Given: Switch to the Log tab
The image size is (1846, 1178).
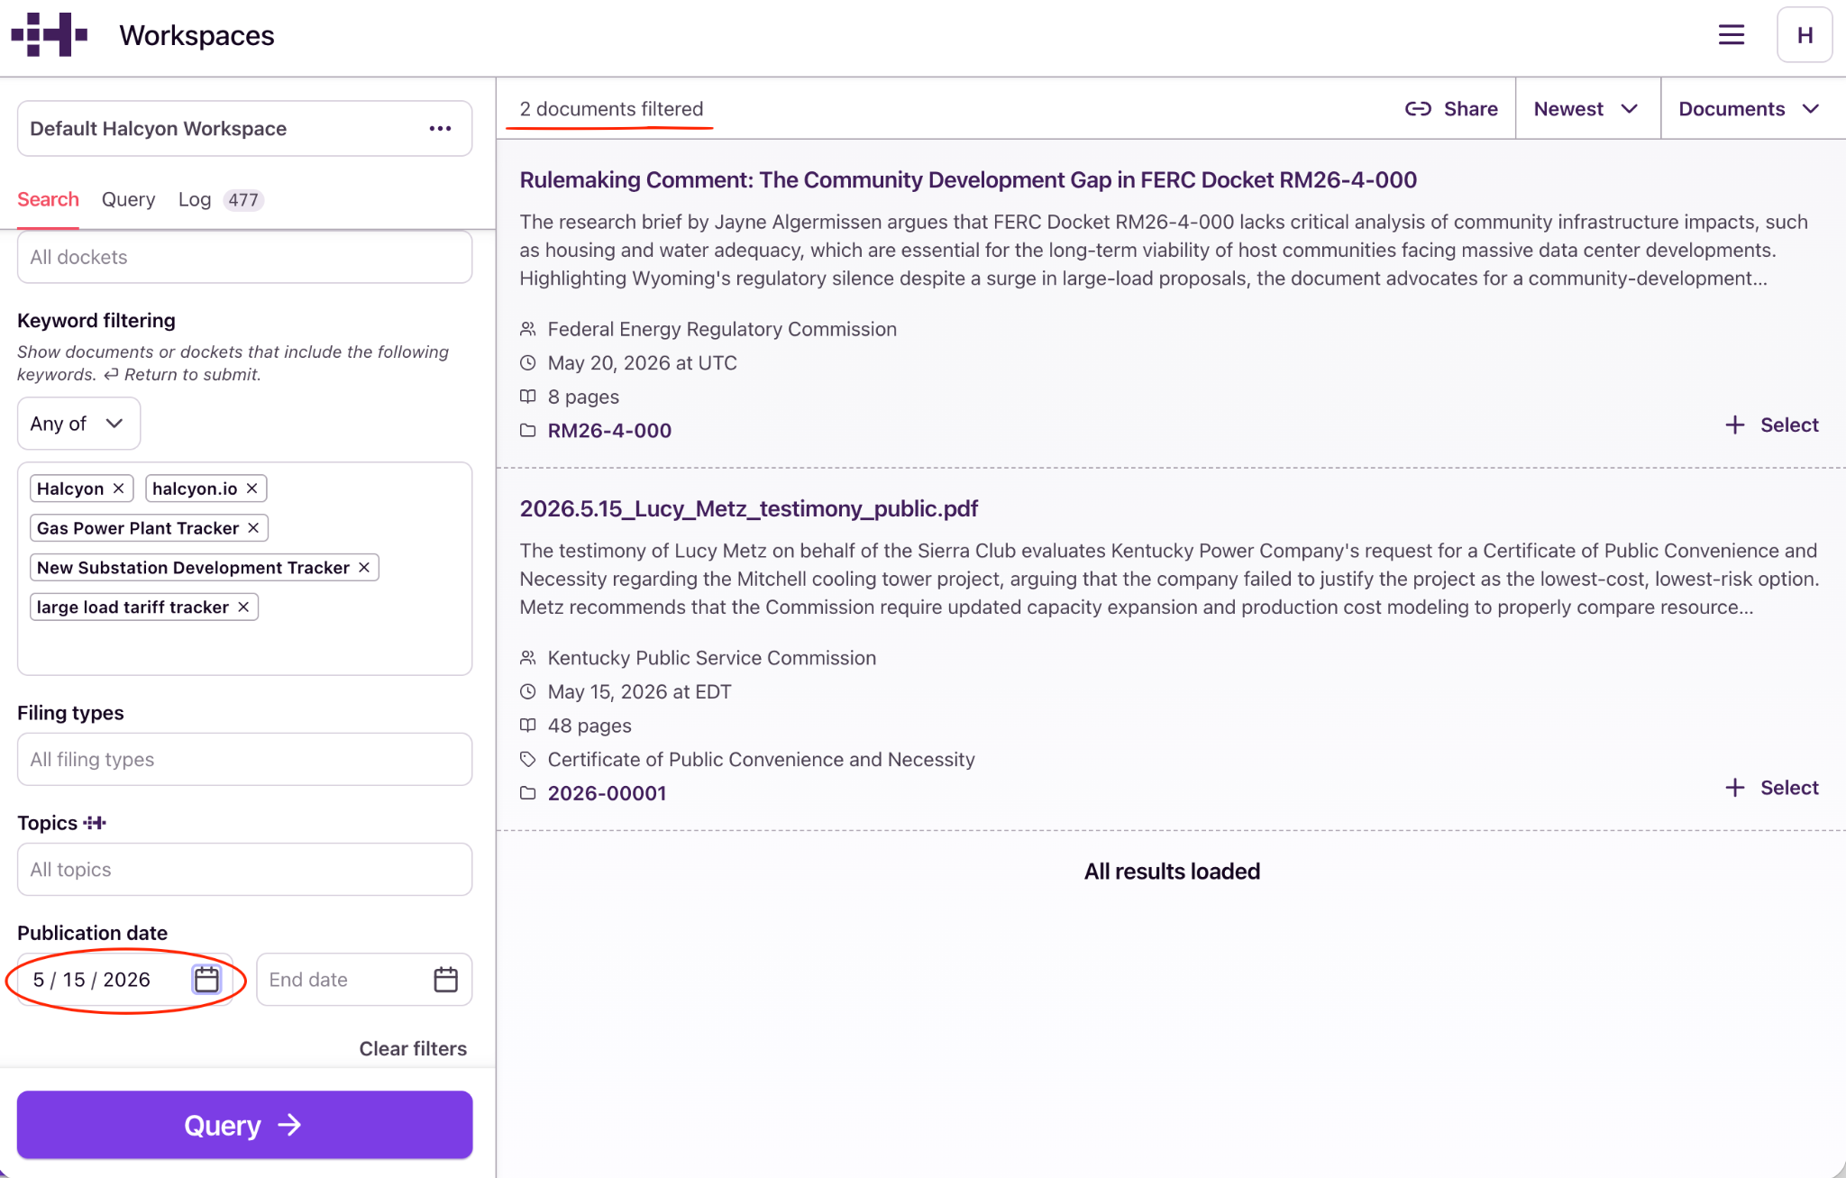Looking at the screenshot, I should pyautogui.click(x=195, y=199).
